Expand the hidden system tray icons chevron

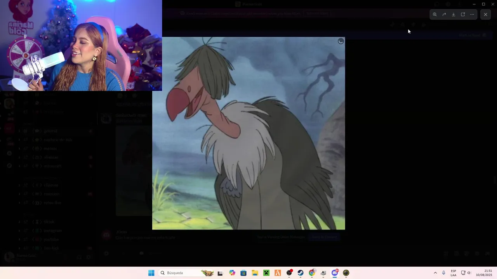(x=435, y=273)
